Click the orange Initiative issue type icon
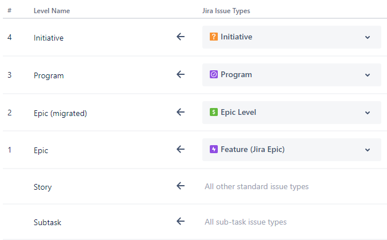 tap(213, 37)
